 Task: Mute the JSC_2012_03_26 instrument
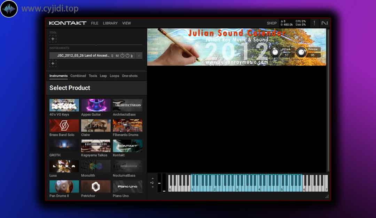pyautogui.click(x=117, y=56)
